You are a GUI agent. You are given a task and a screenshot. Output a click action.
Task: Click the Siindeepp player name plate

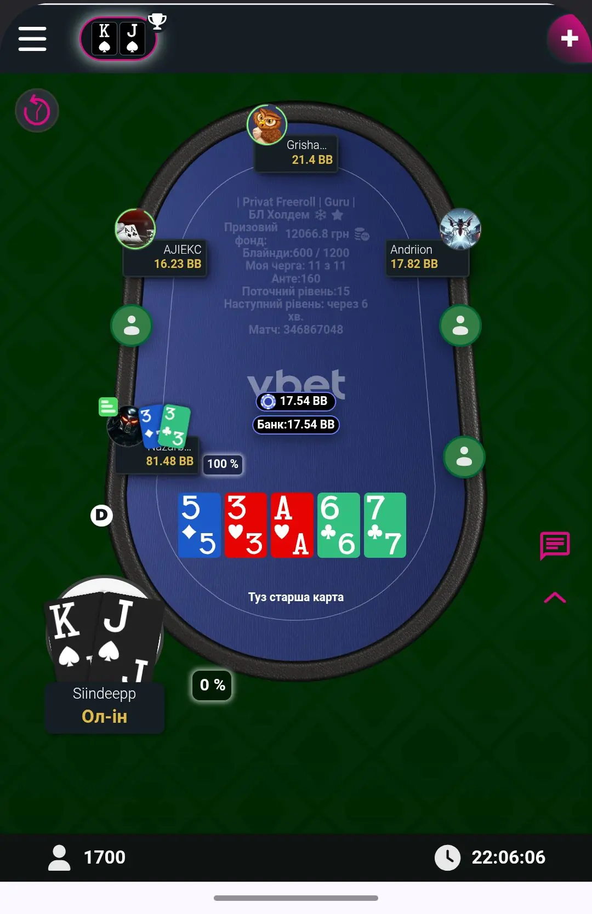105,706
